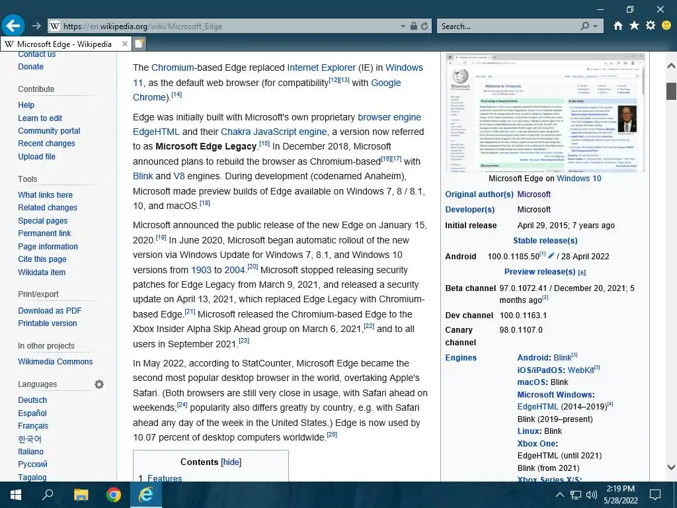Open Windows 10 link under screenshot
The height and width of the screenshot is (508, 677).
click(x=578, y=179)
